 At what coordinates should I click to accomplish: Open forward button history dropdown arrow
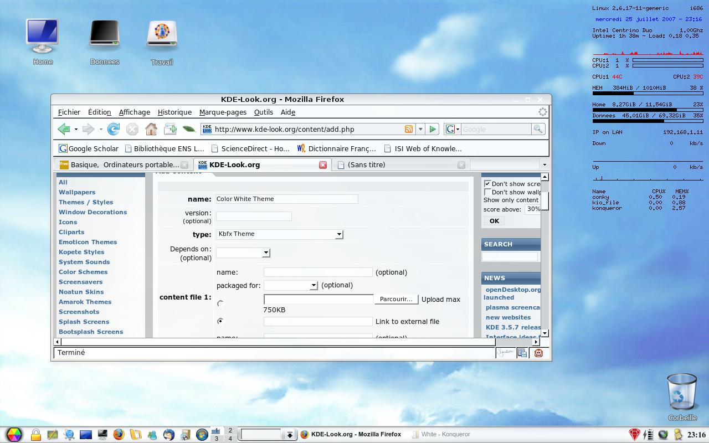coord(101,130)
